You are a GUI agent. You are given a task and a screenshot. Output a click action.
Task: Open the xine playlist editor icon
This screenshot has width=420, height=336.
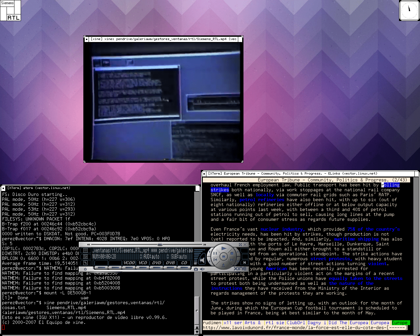(85, 250)
